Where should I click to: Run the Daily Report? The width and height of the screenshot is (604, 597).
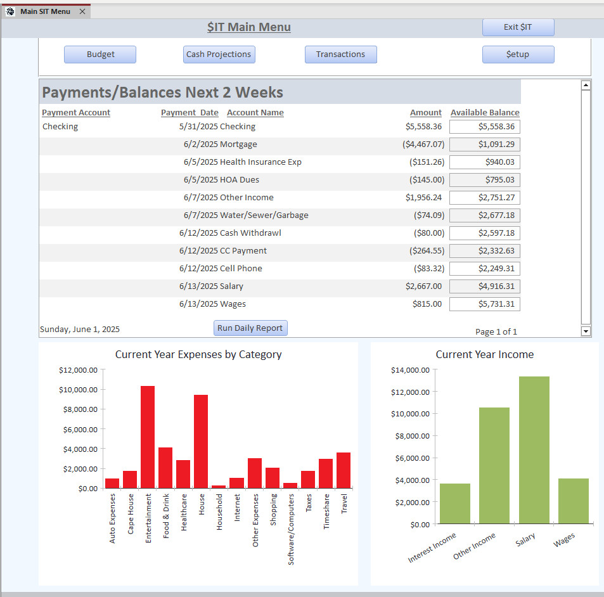point(250,328)
